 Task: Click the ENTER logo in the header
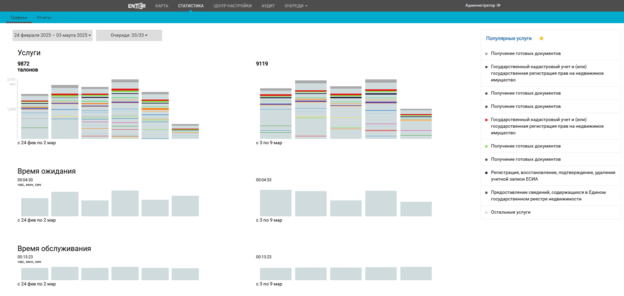pyautogui.click(x=137, y=6)
